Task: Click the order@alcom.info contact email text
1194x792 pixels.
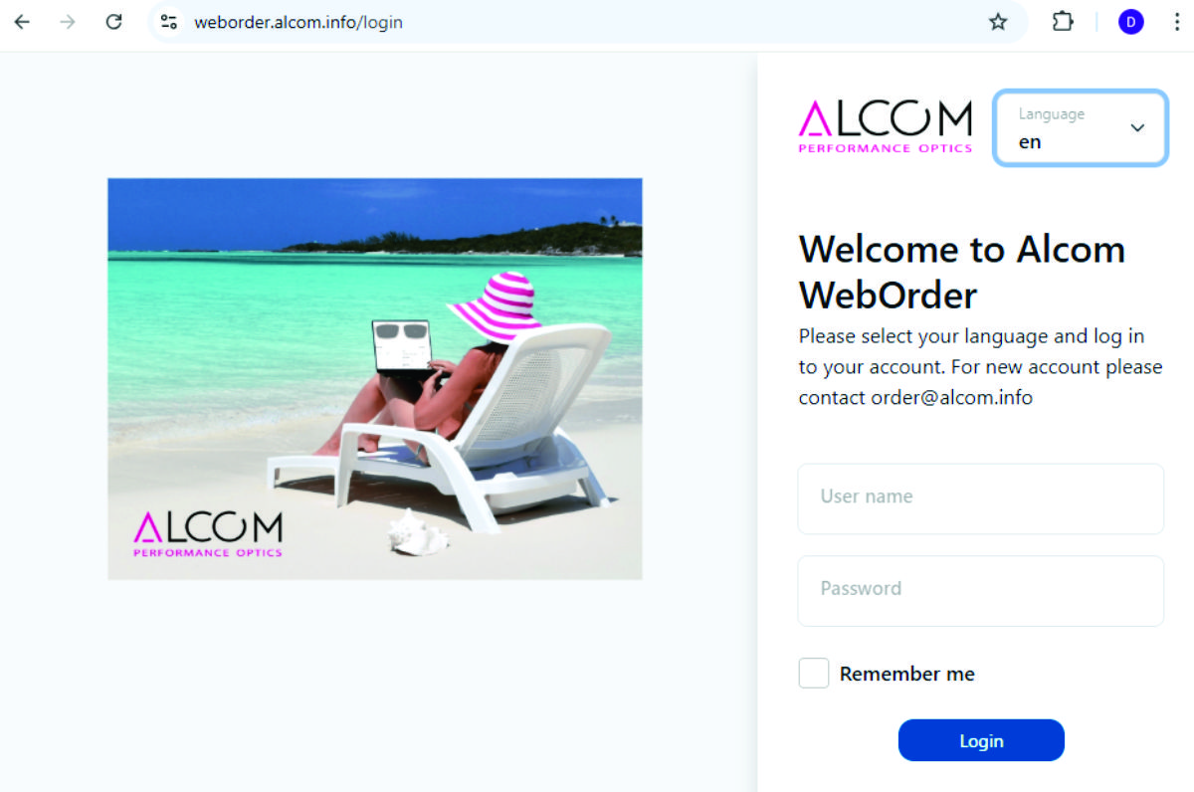Action: (952, 398)
